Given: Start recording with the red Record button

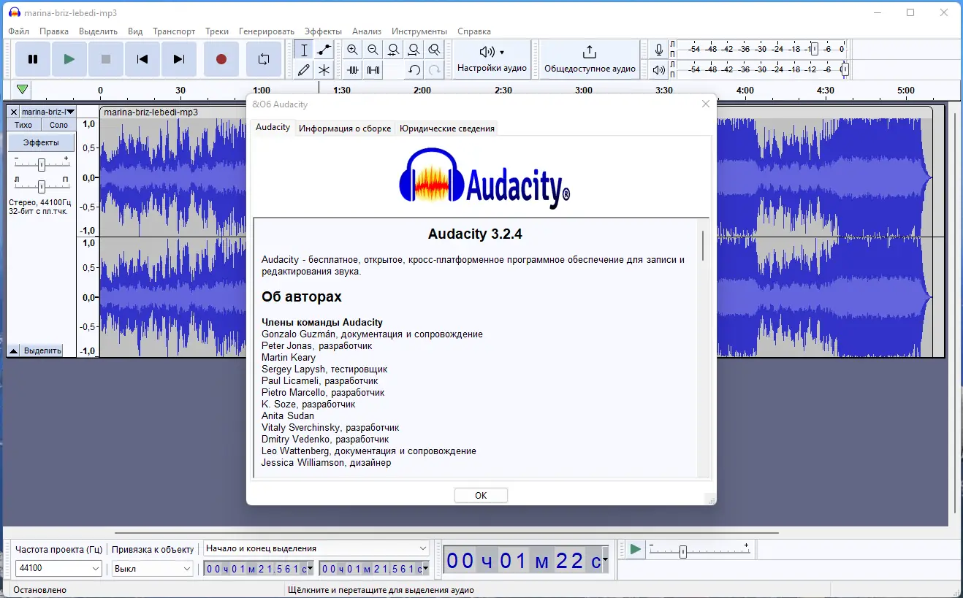Looking at the screenshot, I should pyautogui.click(x=221, y=59).
